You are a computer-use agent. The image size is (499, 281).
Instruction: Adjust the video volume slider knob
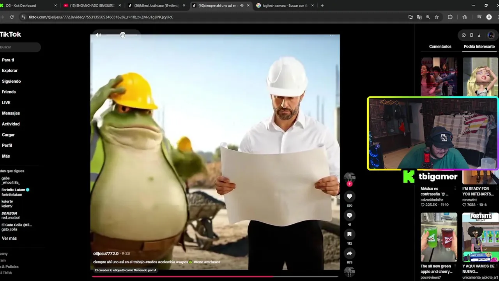coord(122,35)
